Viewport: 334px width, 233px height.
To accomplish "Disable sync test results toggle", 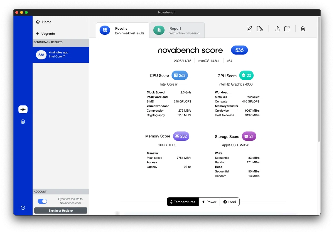I will (42, 201).
